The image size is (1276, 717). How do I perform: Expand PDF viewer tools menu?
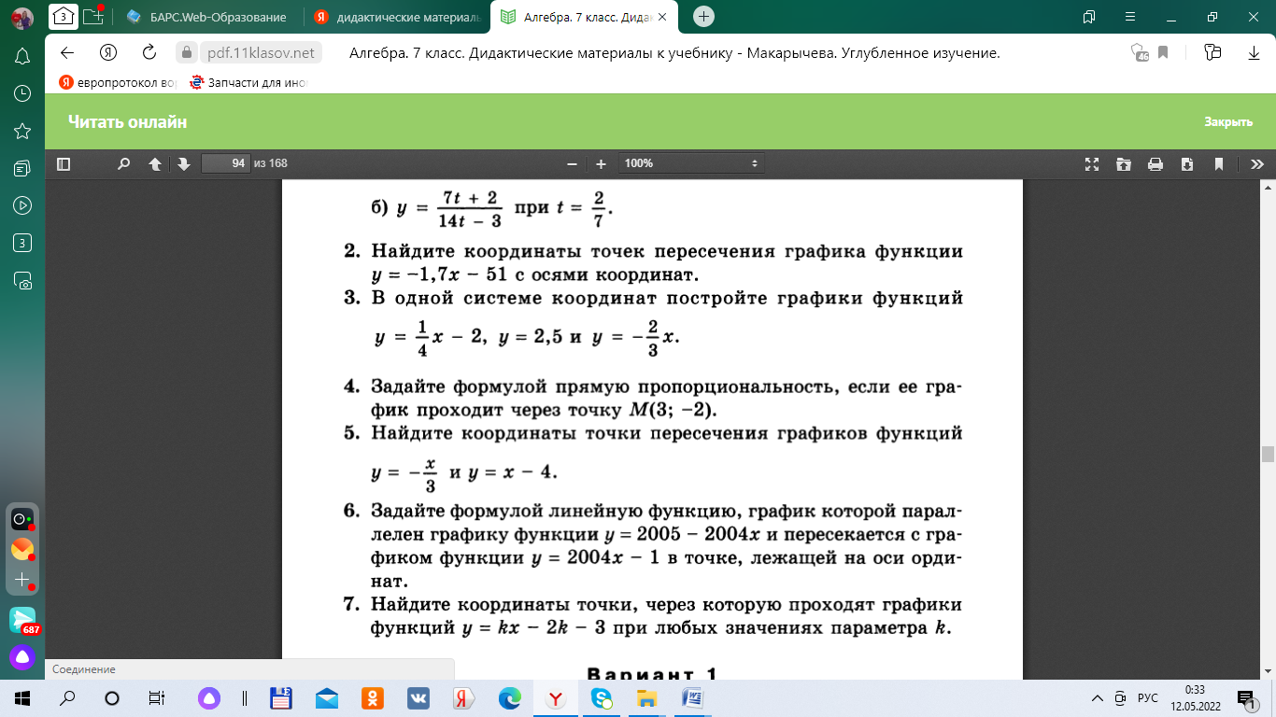(x=1257, y=163)
